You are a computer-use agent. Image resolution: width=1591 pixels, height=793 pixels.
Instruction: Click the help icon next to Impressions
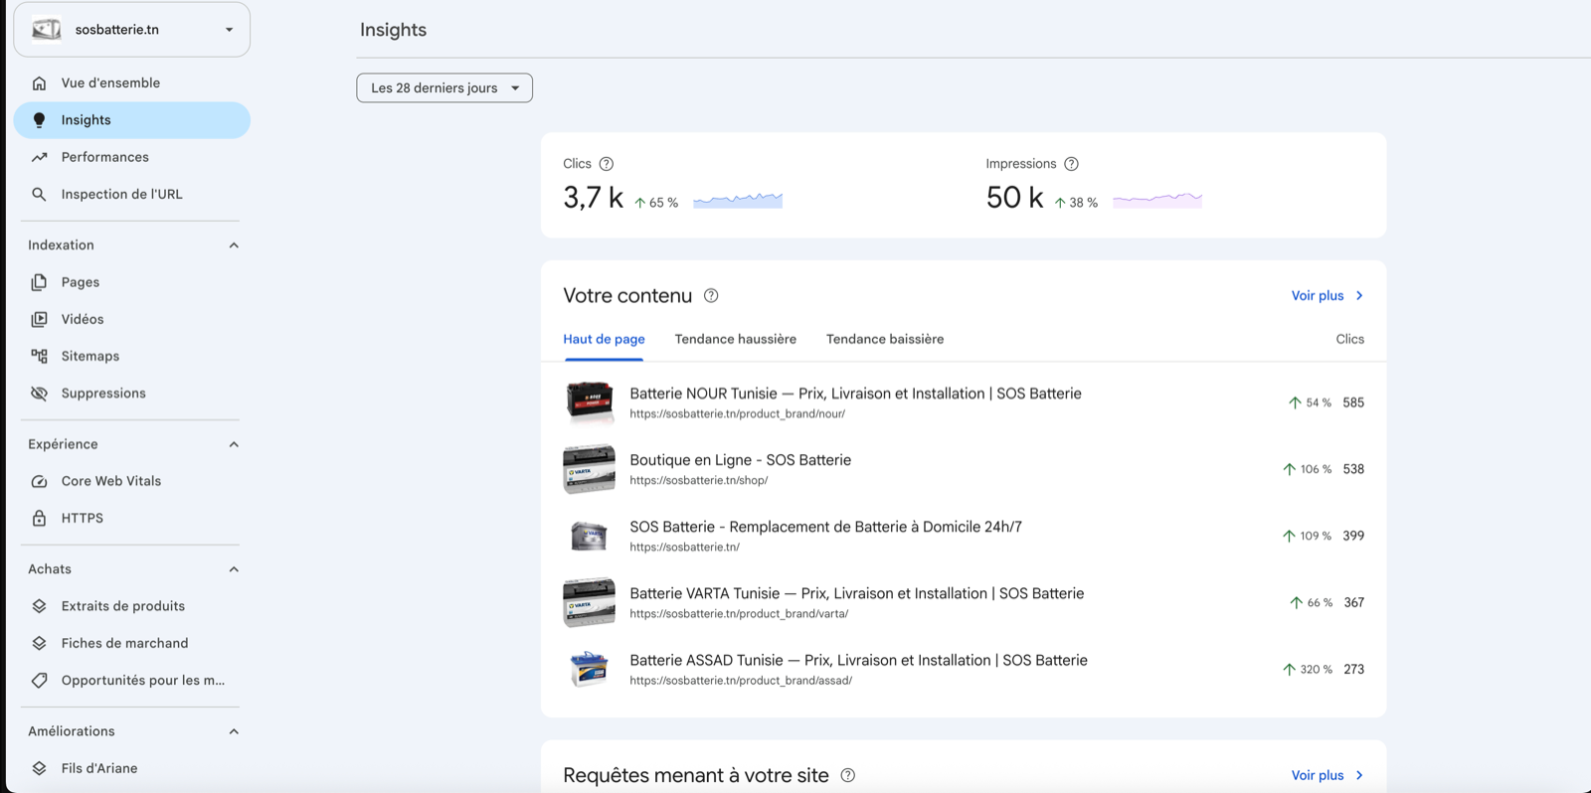(1071, 164)
